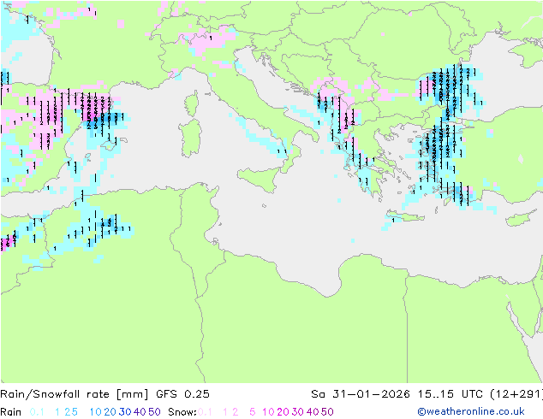
Task: Click the 'GFS 0.25' model label
Action: click(x=182, y=394)
